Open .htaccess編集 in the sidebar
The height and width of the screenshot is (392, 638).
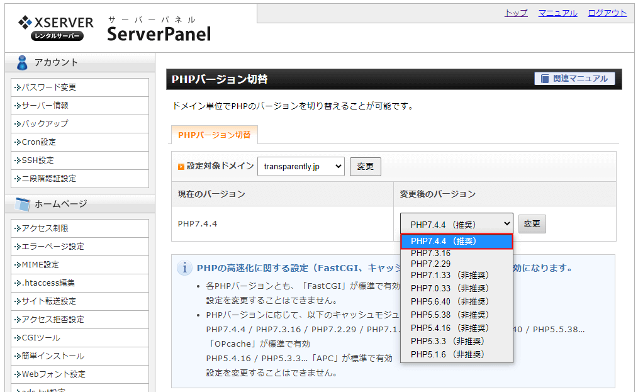(48, 283)
